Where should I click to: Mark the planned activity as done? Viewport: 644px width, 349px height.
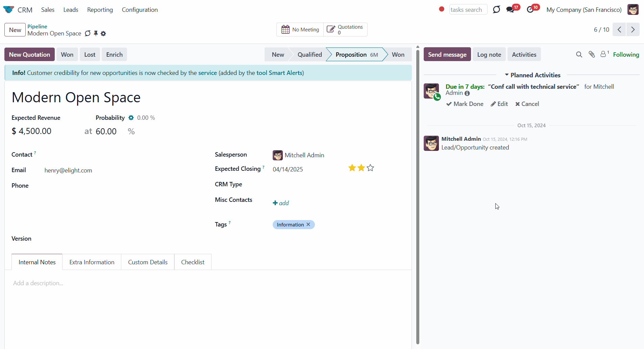point(465,104)
